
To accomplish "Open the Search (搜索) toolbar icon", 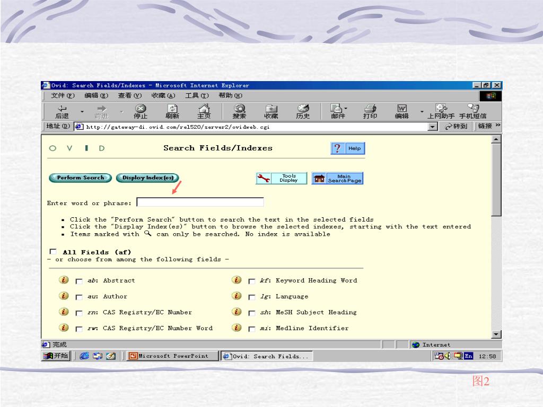I will [x=239, y=111].
